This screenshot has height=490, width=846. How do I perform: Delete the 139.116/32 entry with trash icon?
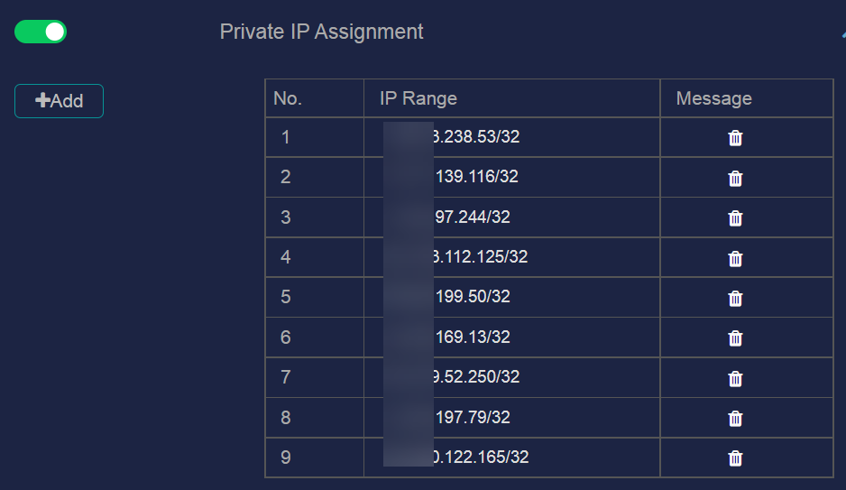(735, 178)
